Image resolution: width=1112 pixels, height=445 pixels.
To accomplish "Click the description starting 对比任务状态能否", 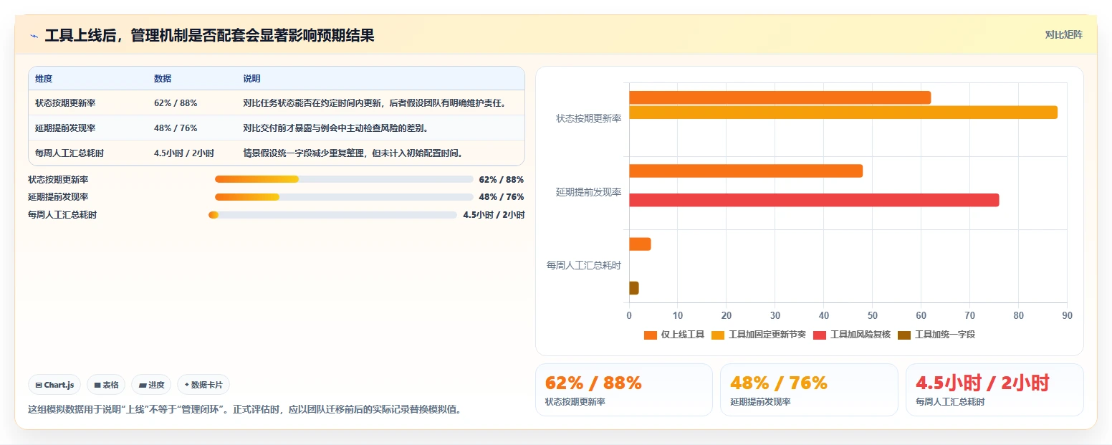I will tap(375, 103).
